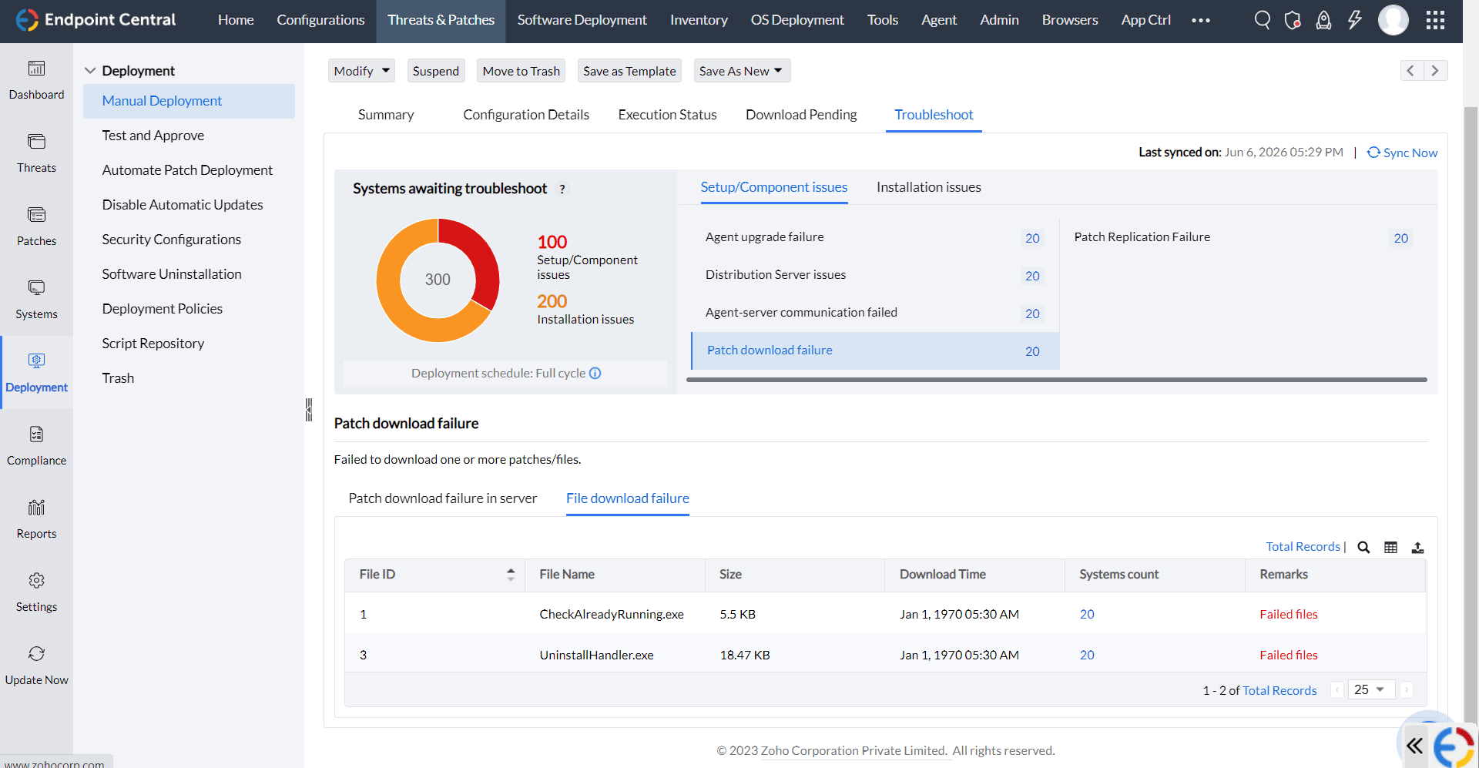The width and height of the screenshot is (1479, 768).
Task: Search the file download failure table
Action: 1363,548
